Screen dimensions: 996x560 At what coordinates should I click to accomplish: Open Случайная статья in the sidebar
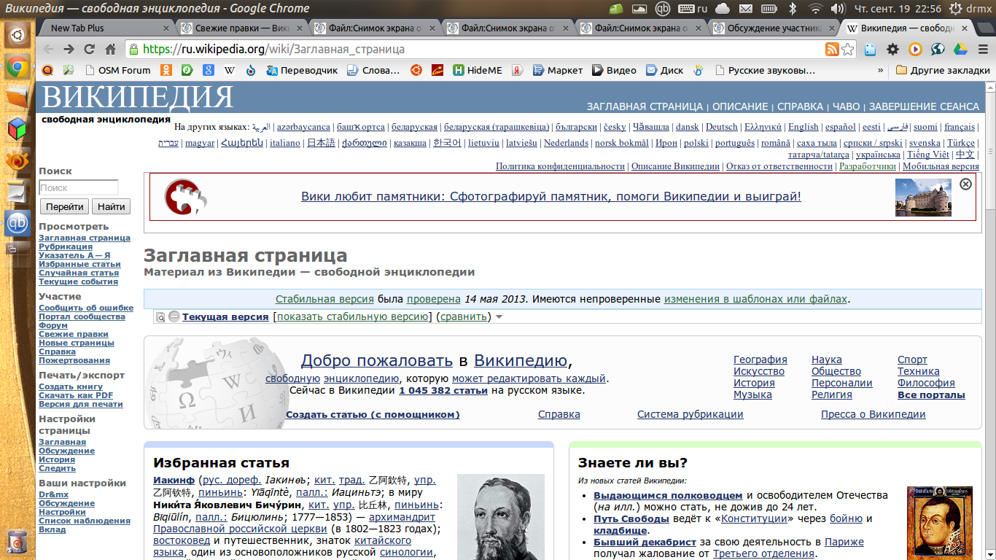pyautogui.click(x=79, y=273)
